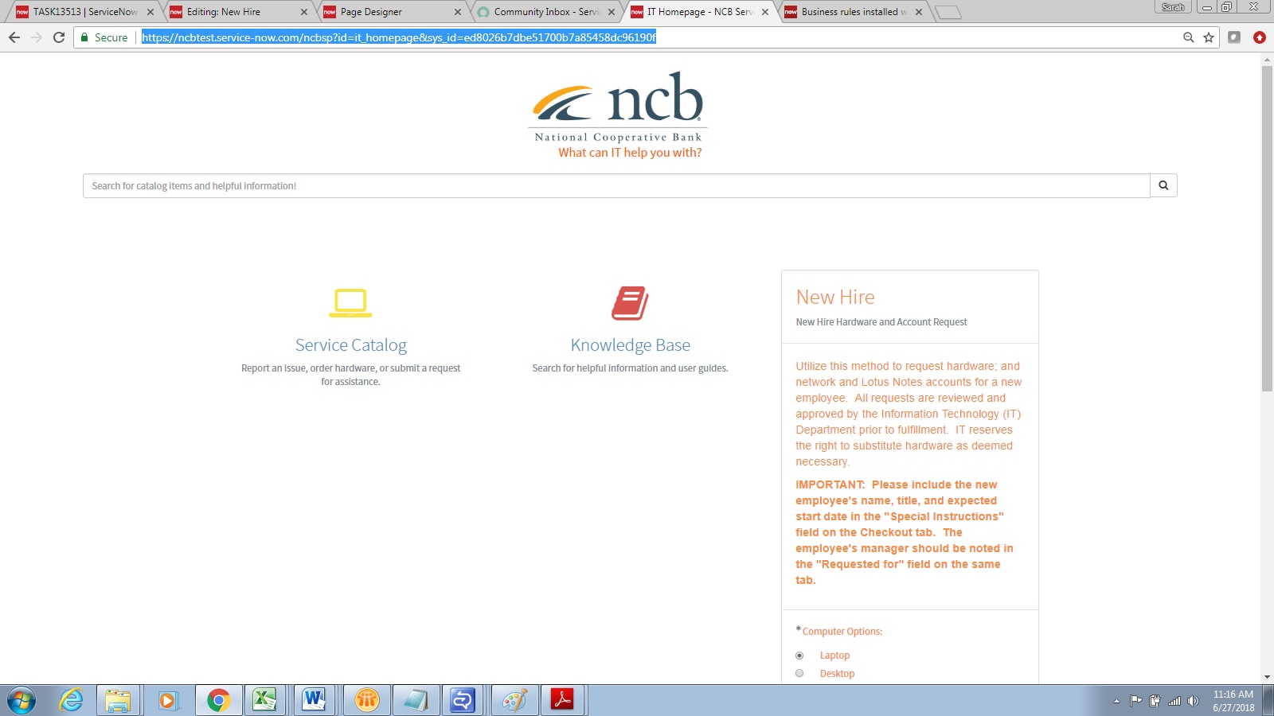Reload the current page

(x=59, y=37)
